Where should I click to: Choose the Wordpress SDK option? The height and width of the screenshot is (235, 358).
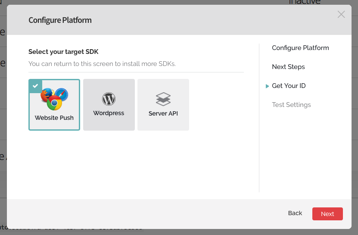point(109,105)
